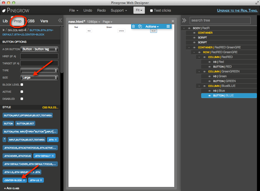
Task: Toggle visibility of COLUMN | RedRED node
Action: click(204, 57)
